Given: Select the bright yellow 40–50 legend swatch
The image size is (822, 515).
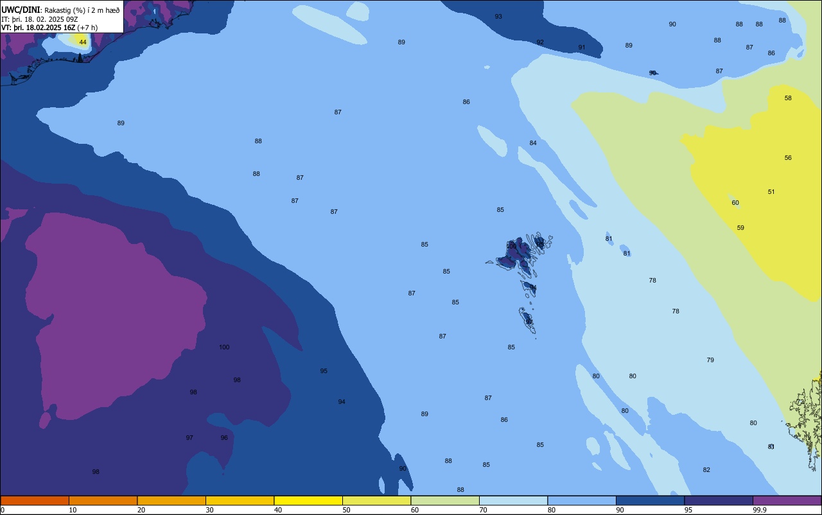Looking at the screenshot, I should click(308, 500).
